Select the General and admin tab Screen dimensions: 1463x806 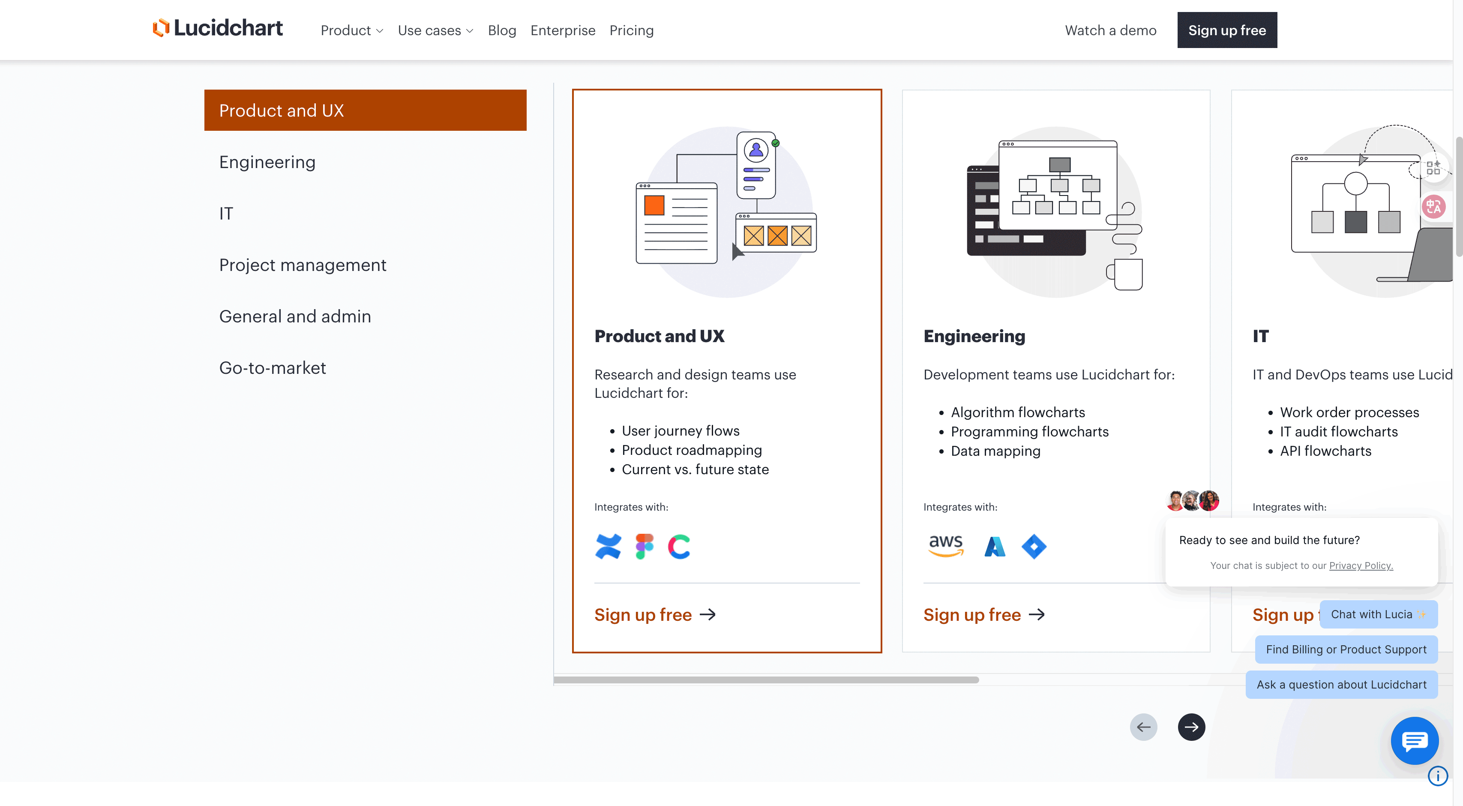(365, 316)
